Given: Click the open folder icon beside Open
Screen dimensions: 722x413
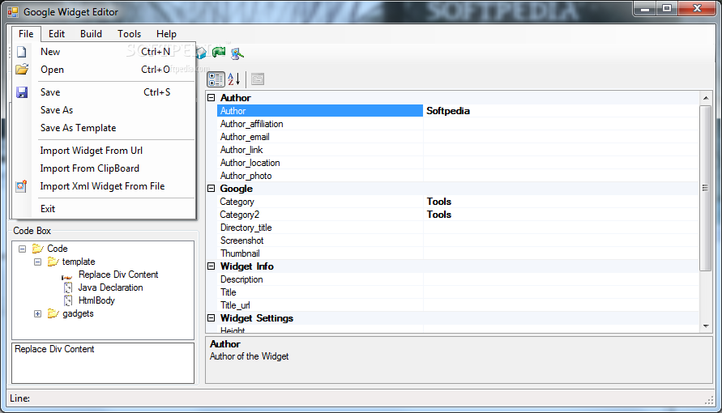Looking at the screenshot, I should 22,70.
